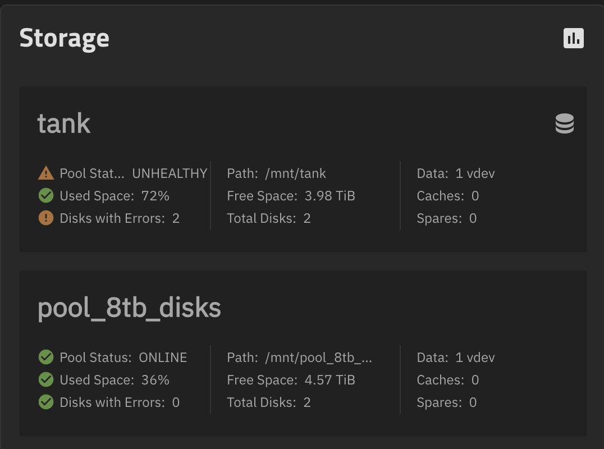Open the Storage reports chart icon
604x449 pixels.
tap(573, 38)
